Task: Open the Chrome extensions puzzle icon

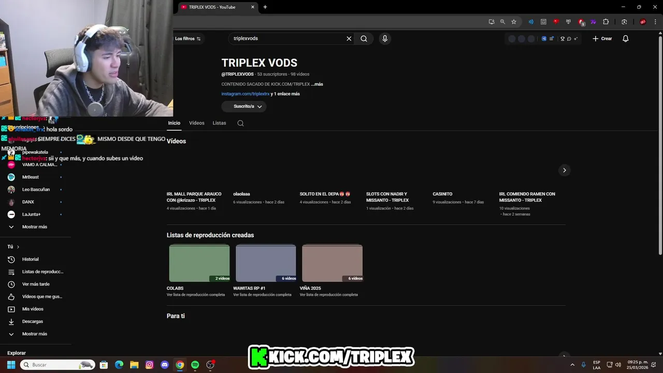Action: (606, 22)
